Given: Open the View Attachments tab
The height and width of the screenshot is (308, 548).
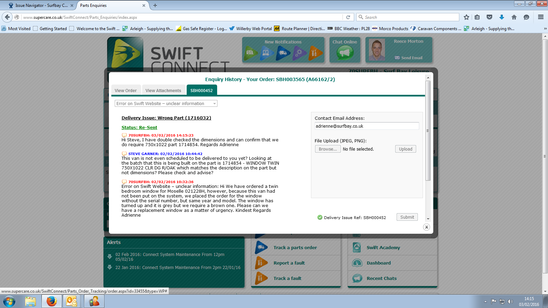Looking at the screenshot, I should [x=163, y=90].
